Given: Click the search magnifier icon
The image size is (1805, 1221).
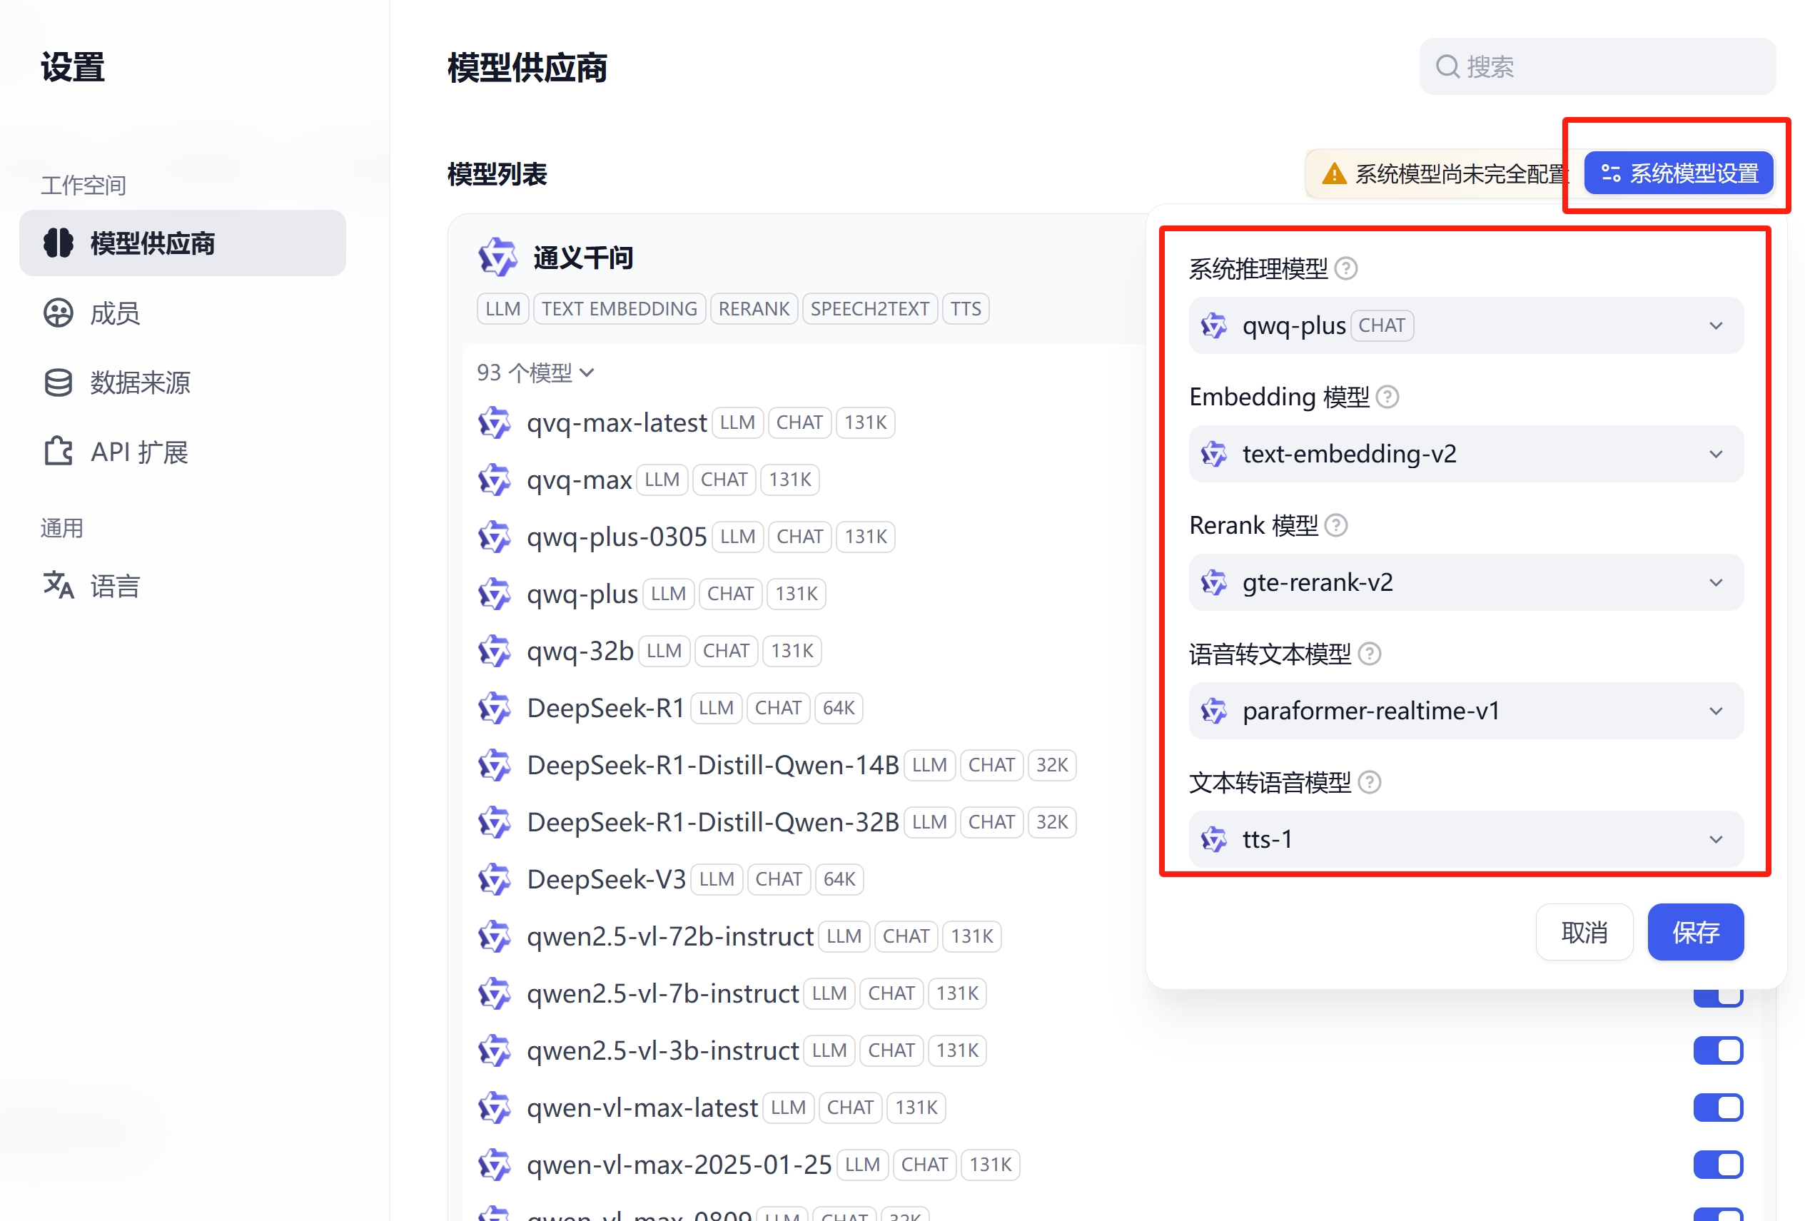Looking at the screenshot, I should point(1447,67).
